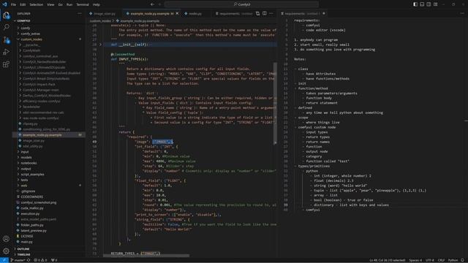Click the unsaved dot on right requirements tab
Image resolution: width=468 pixels, height=263 pixels.
(x=324, y=13)
